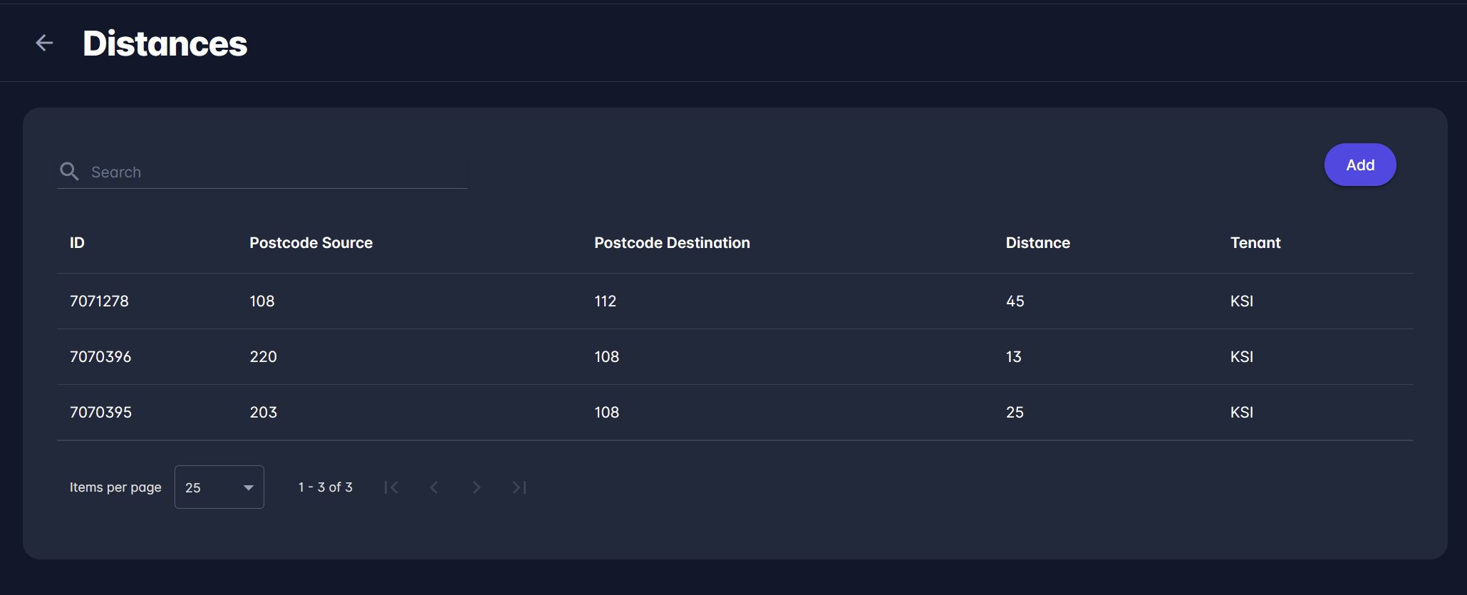Sort by the Distance column header

[1037, 243]
